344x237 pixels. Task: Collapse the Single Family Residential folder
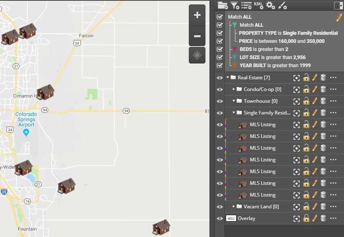click(x=234, y=112)
